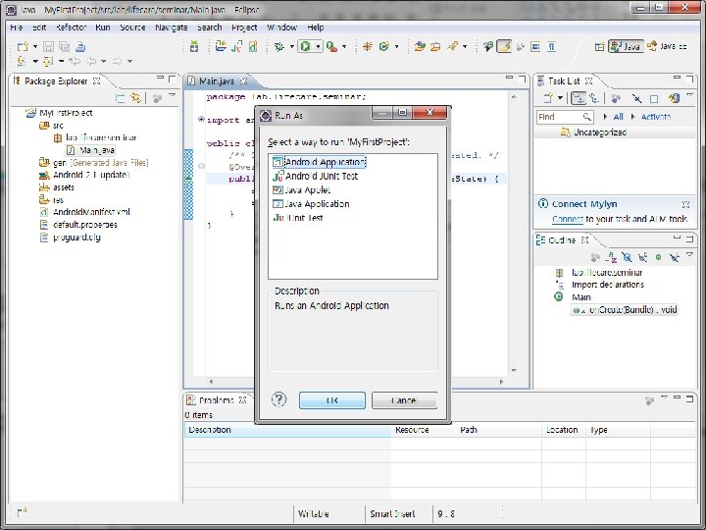Switch to the Main.java editor tab
The height and width of the screenshot is (530, 706).
point(217,81)
